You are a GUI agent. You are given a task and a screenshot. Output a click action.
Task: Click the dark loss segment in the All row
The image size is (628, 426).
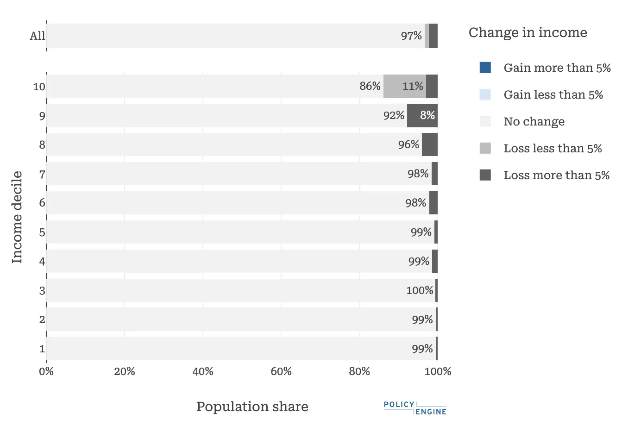[x=433, y=36]
